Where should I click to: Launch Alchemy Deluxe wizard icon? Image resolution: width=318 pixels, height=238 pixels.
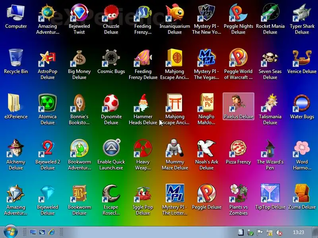16,155
